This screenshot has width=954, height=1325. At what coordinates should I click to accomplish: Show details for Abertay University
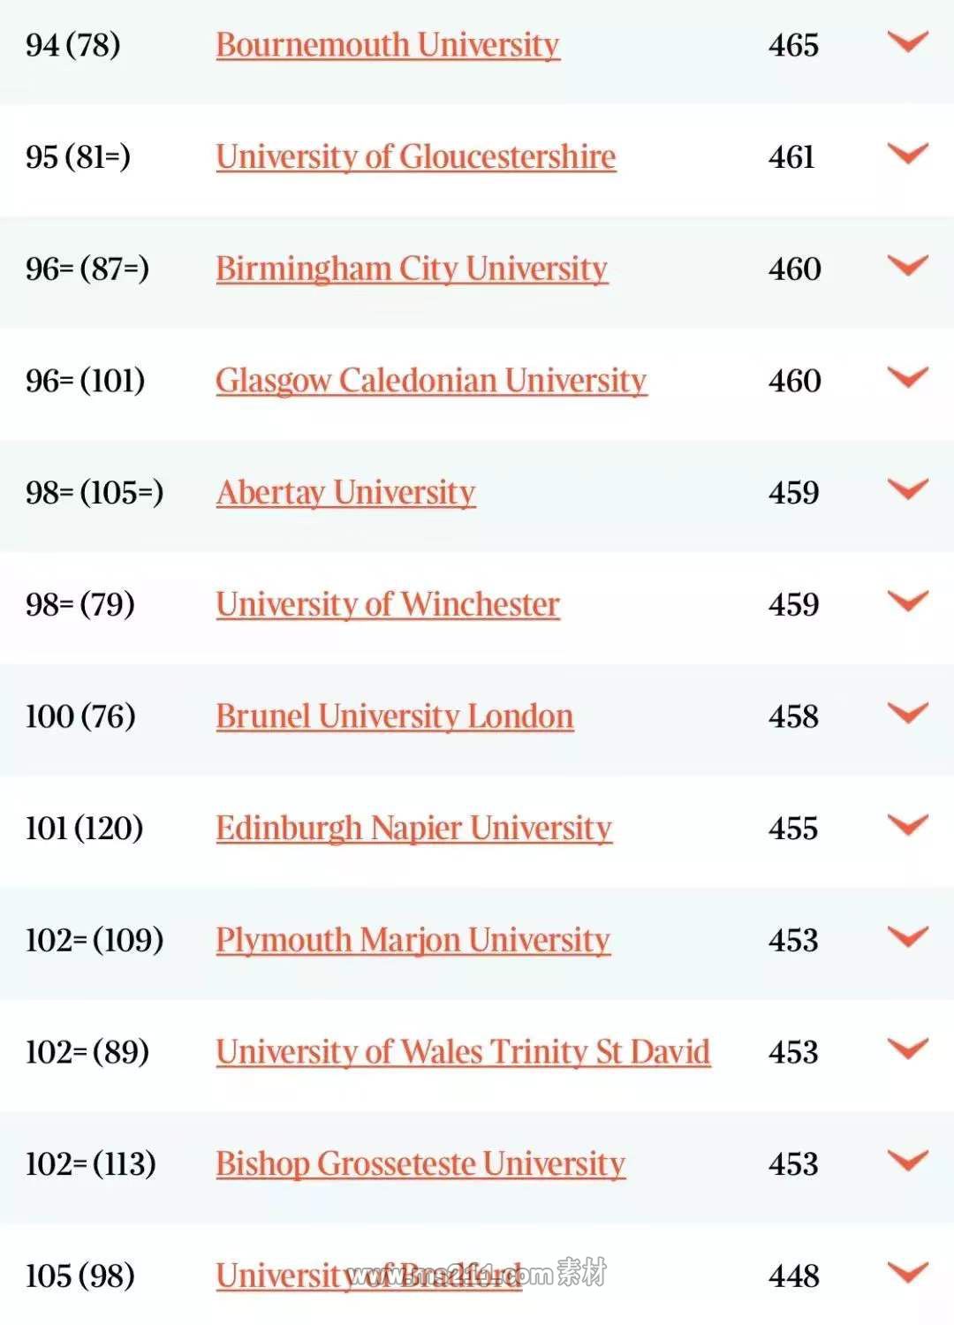[907, 489]
